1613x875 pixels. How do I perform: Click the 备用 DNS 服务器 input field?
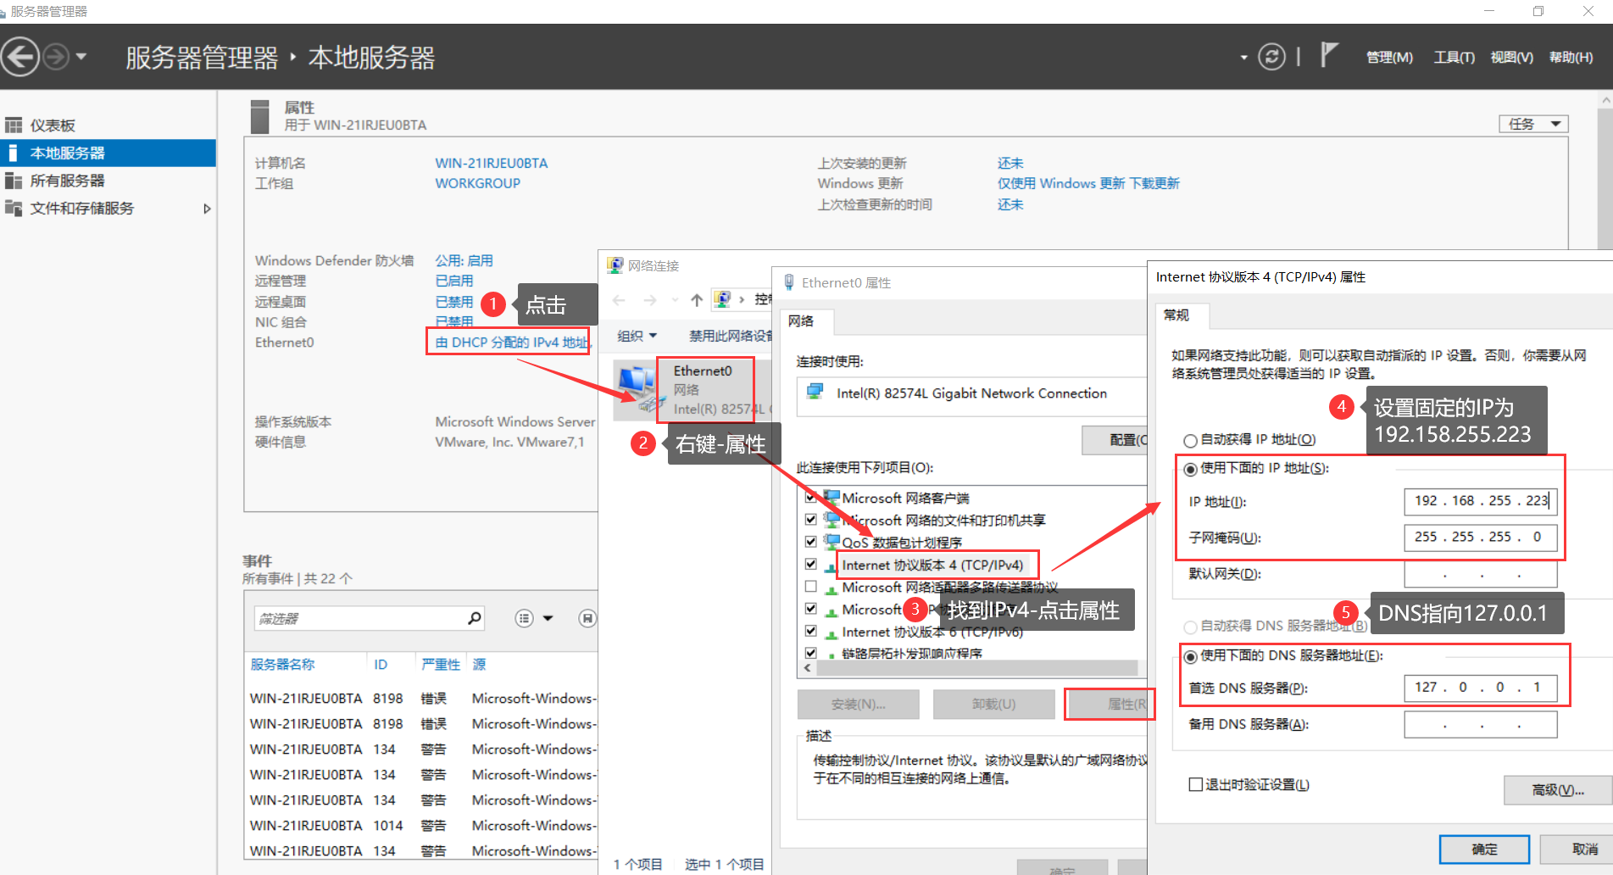click(1480, 724)
